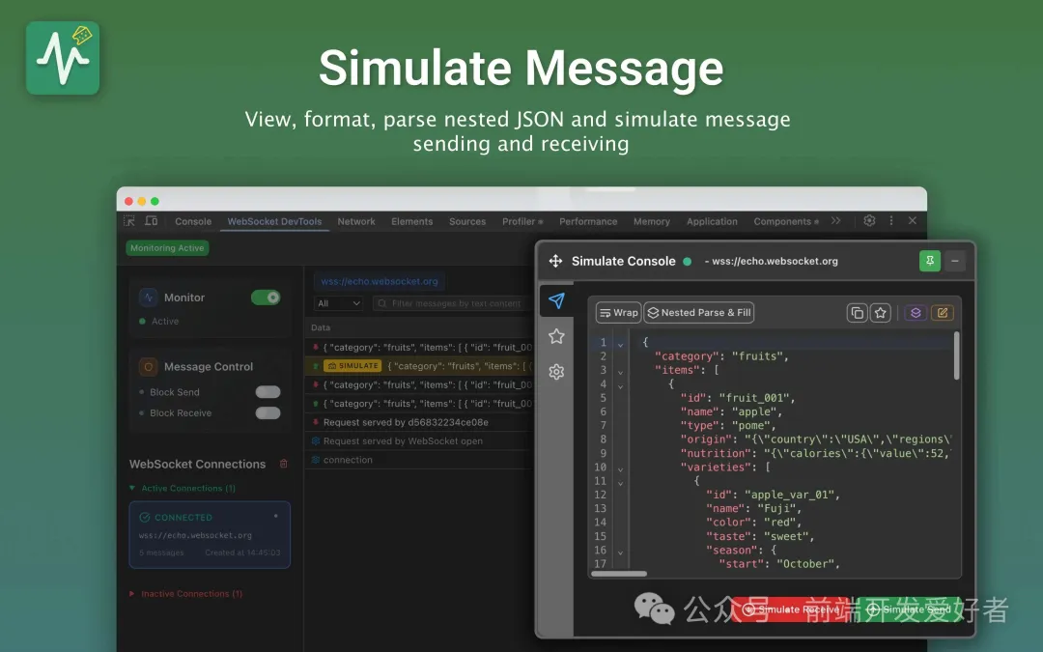
Task: Pin the Simulate Console window
Action: (x=930, y=261)
